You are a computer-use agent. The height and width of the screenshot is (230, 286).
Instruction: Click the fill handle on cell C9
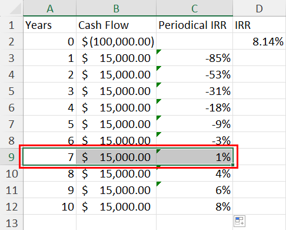tap(232, 165)
